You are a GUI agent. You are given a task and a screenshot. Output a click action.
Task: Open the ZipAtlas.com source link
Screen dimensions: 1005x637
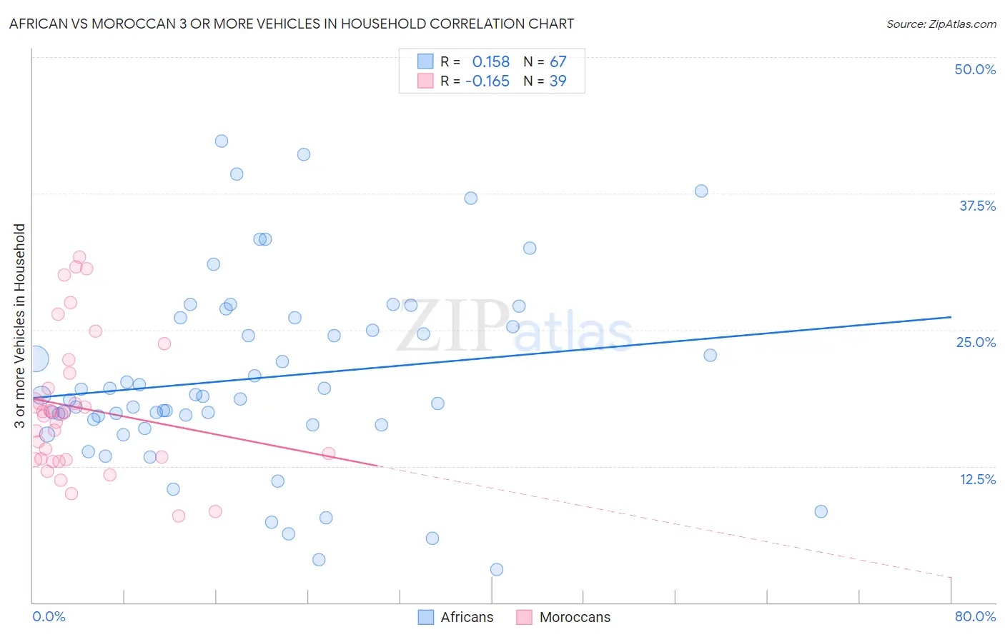941,24
